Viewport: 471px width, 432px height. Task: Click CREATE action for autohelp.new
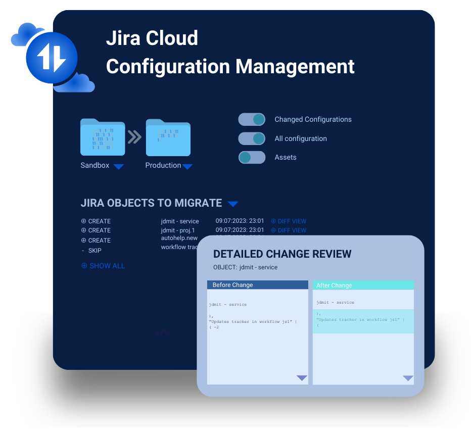point(100,241)
